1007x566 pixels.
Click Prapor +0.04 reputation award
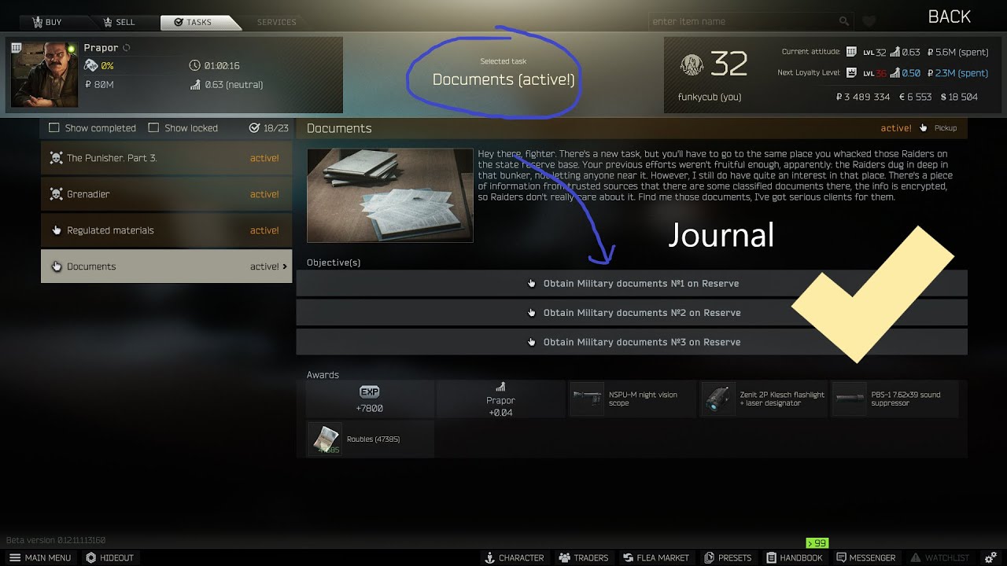coord(500,399)
